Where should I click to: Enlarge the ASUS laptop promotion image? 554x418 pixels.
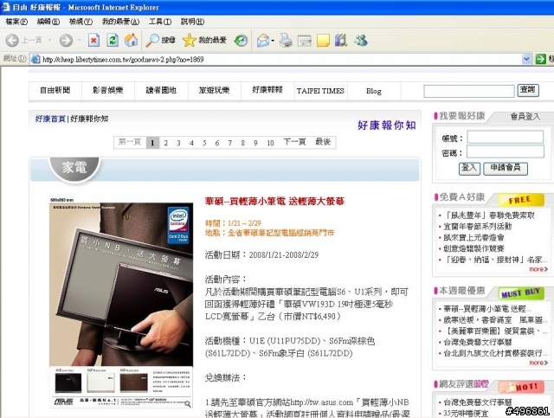(121, 304)
